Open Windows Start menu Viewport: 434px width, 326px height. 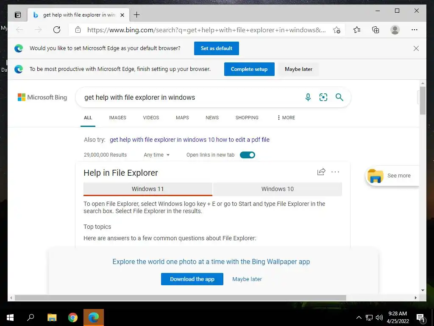point(10,318)
